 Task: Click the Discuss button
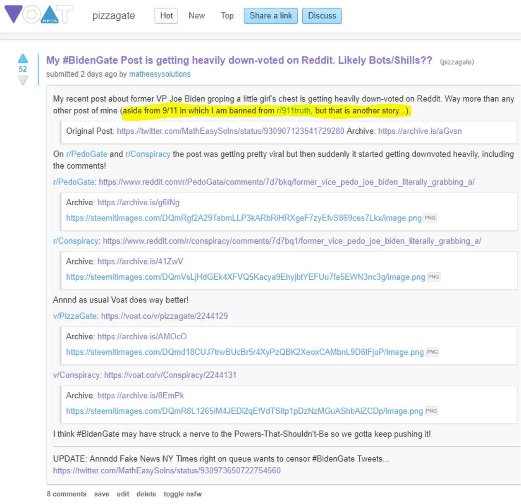(322, 16)
